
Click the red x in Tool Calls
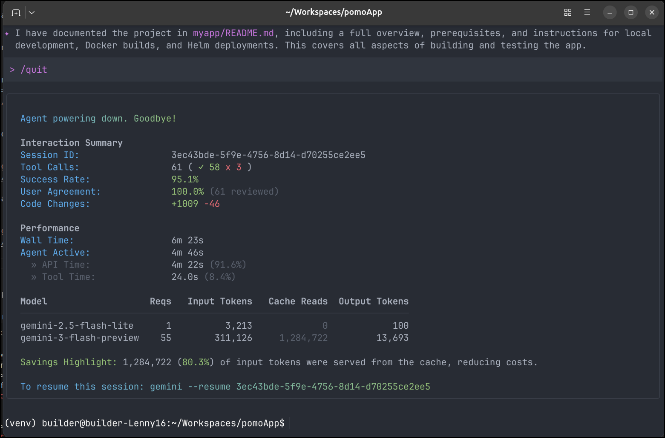pyautogui.click(x=228, y=168)
